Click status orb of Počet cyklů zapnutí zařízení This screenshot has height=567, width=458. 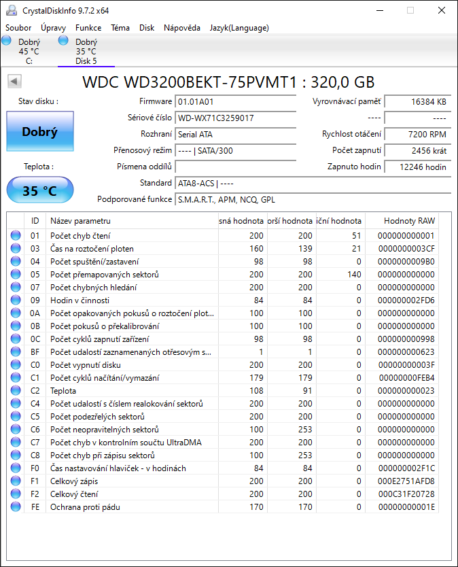pos(16,339)
